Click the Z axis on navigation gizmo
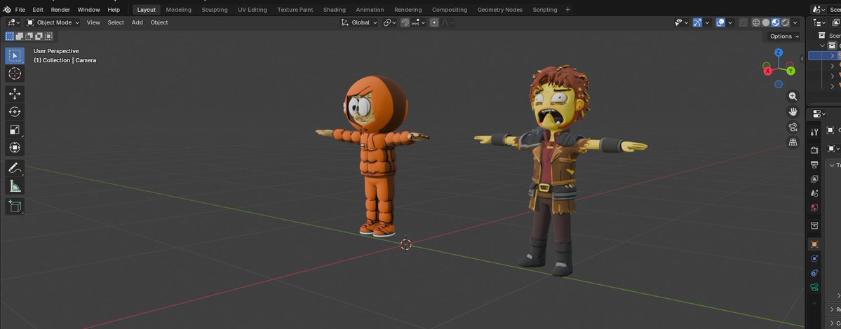This screenshot has width=841, height=329. click(779, 52)
